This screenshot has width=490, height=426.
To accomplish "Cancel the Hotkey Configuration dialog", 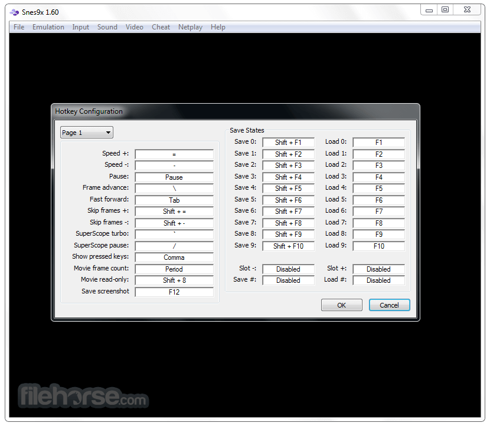I will [390, 305].
